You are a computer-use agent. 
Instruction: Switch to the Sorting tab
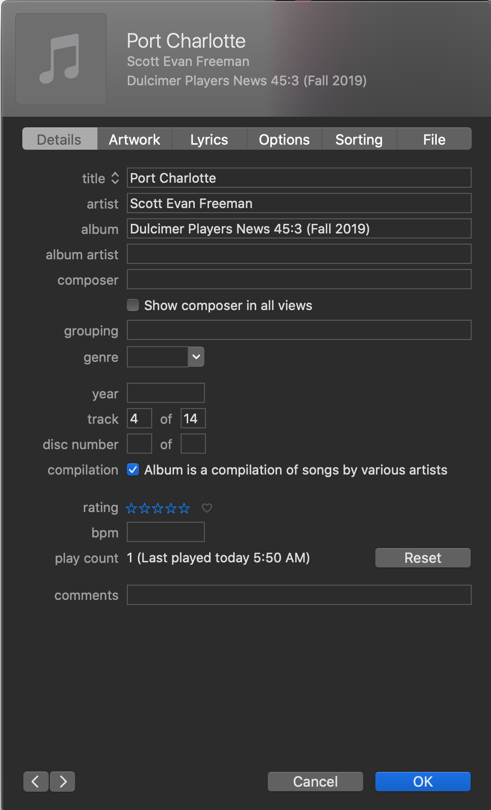tap(359, 139)
